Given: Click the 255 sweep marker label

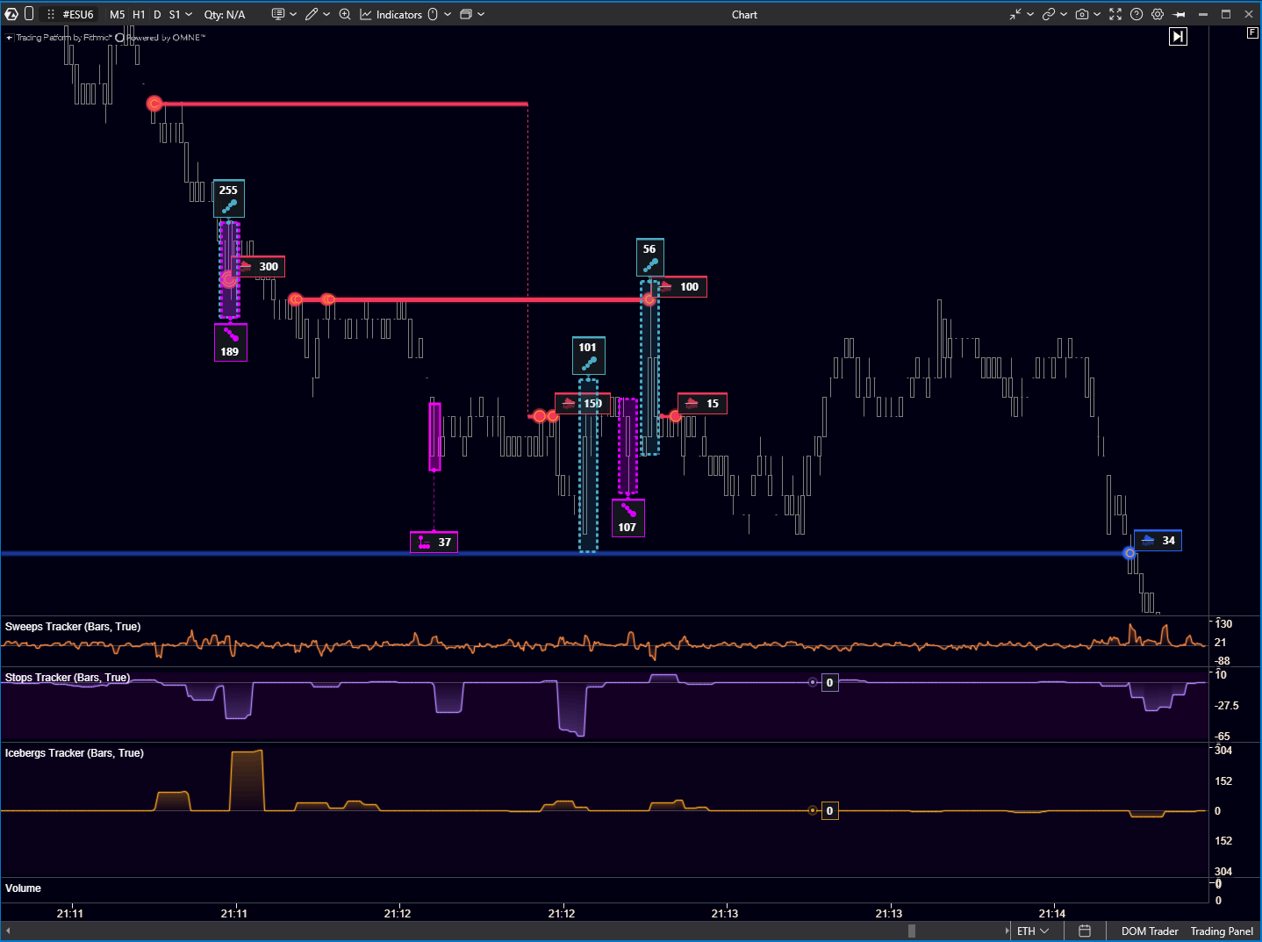Looking at the screenshot, I should 228,198.
